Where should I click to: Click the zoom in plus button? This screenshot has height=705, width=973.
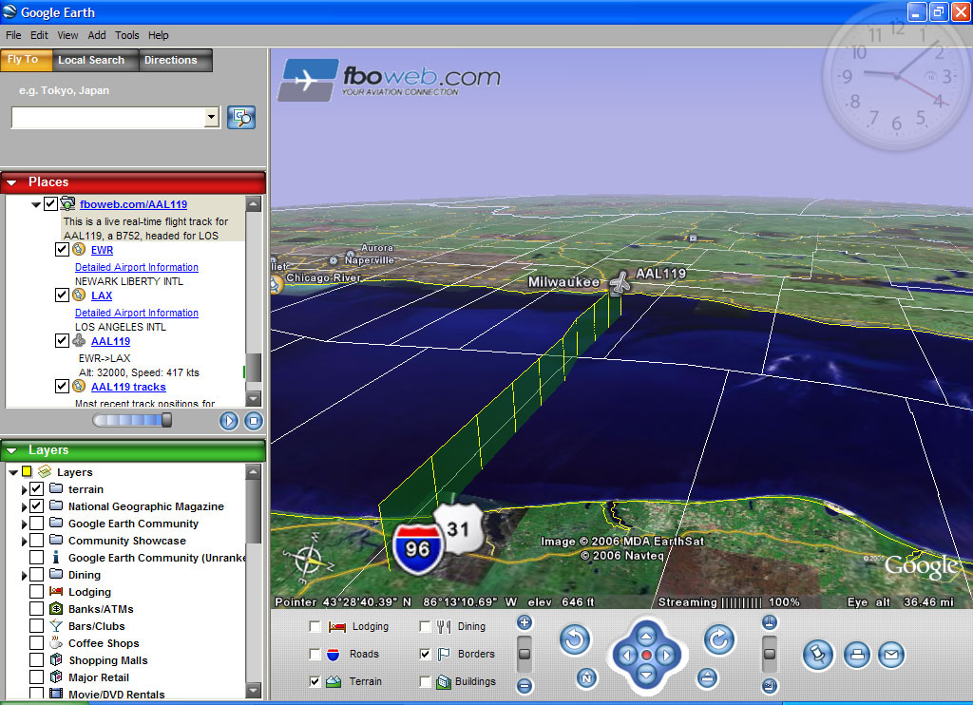pos(525,622)
